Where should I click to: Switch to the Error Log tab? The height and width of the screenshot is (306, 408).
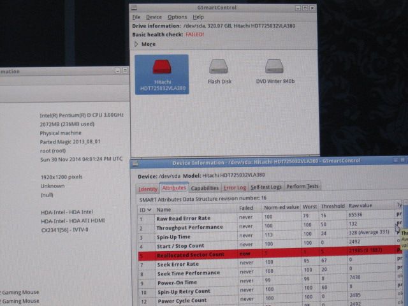click(x=235, y=187)
